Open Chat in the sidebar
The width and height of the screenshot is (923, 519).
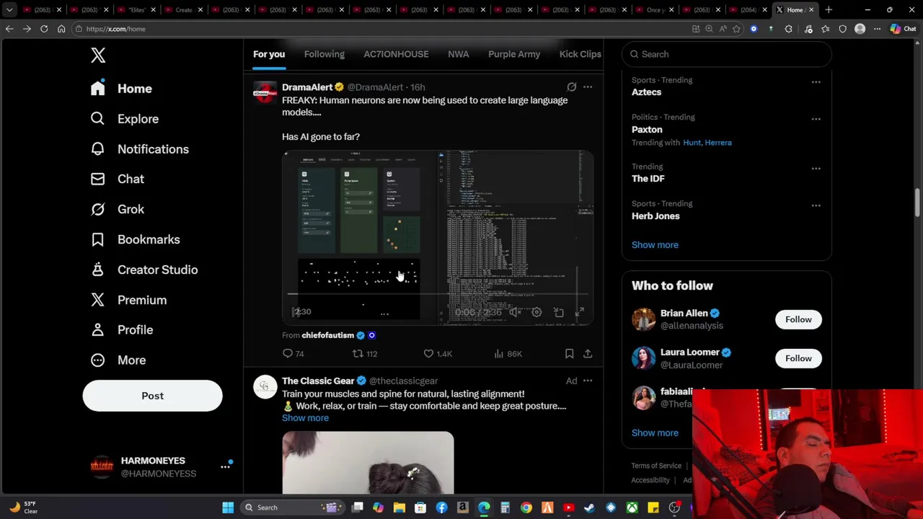click(x=117, y=179)
